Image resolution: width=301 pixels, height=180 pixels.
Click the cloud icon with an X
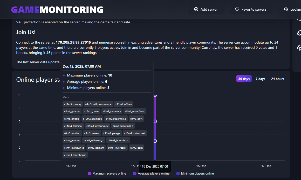299,33
